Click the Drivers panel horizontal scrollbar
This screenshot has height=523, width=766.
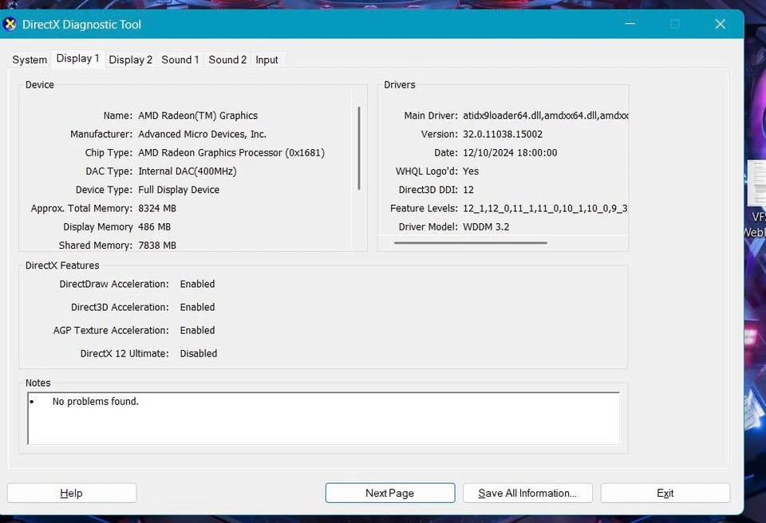[x=471, y=242]
